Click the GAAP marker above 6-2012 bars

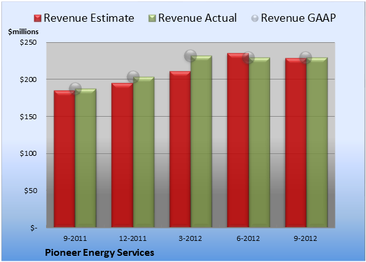coord(248,58)
